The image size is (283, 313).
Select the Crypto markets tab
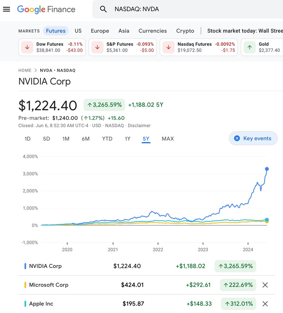tap(185, 31)
